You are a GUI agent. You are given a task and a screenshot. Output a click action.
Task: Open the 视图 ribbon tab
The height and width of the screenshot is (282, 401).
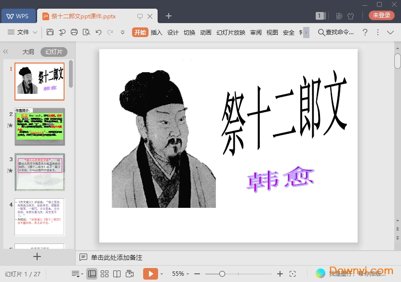272,32
